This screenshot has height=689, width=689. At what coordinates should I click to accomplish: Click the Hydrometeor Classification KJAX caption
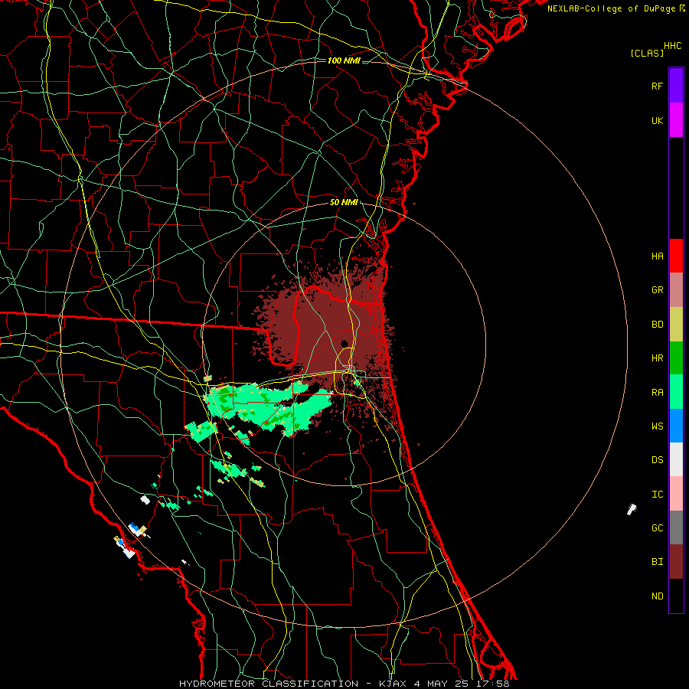344,684
